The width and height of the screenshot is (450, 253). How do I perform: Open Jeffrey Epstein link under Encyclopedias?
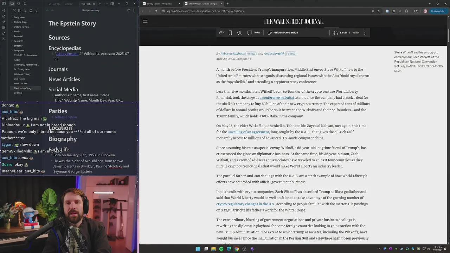click(67, 54)
